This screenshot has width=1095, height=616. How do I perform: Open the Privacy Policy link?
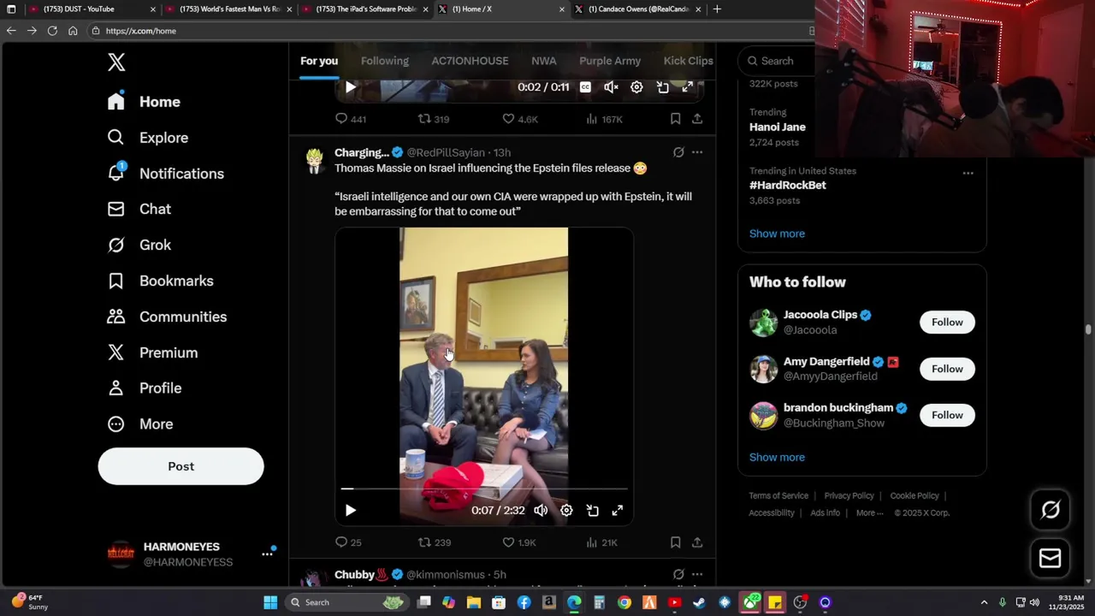tap(849, 495)
